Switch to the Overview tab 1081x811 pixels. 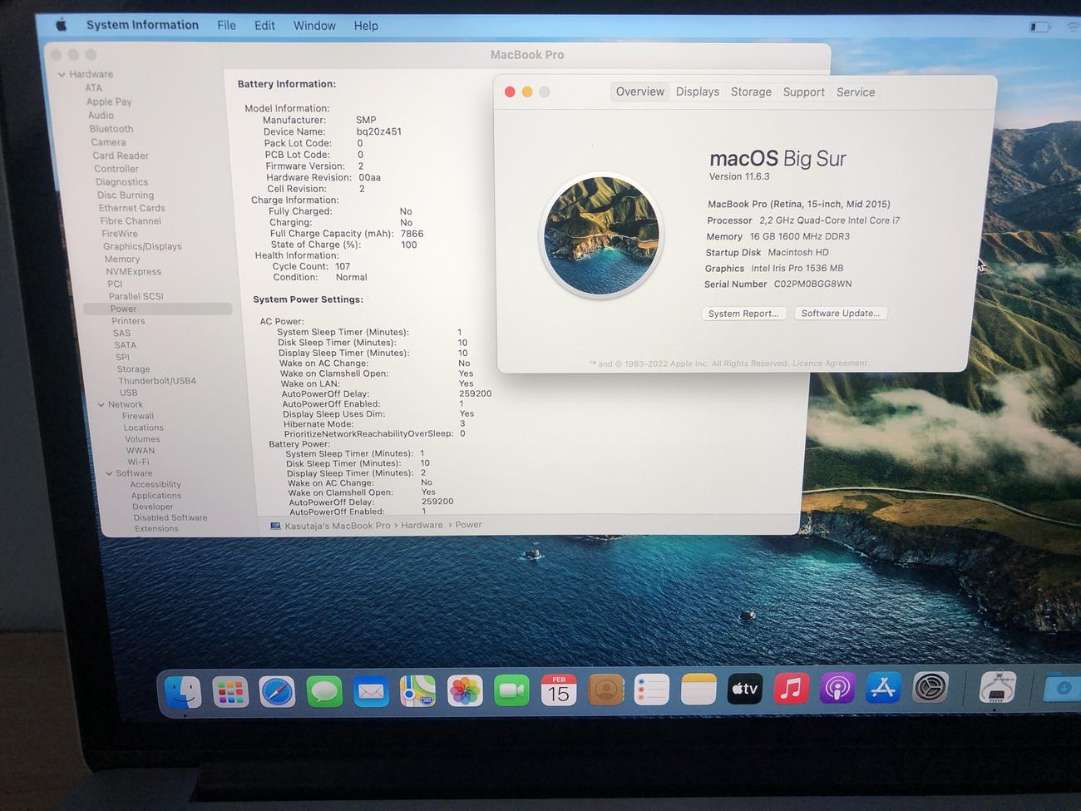[x=640, y=91]
